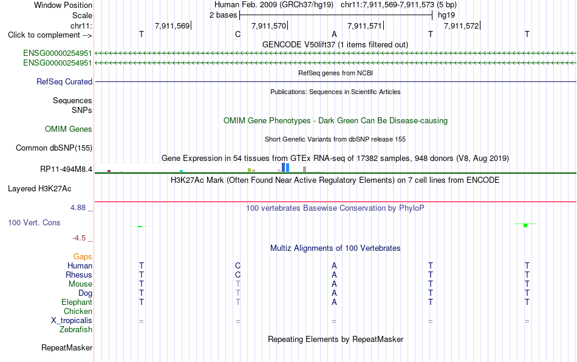Click the Elephant row faded T base
577x362 pixels.
(x=237, y=302)
